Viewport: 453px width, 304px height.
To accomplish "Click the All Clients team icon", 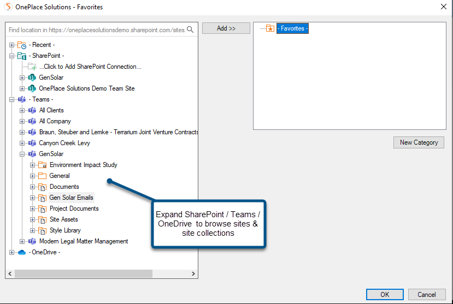I will tap(32, 110).
